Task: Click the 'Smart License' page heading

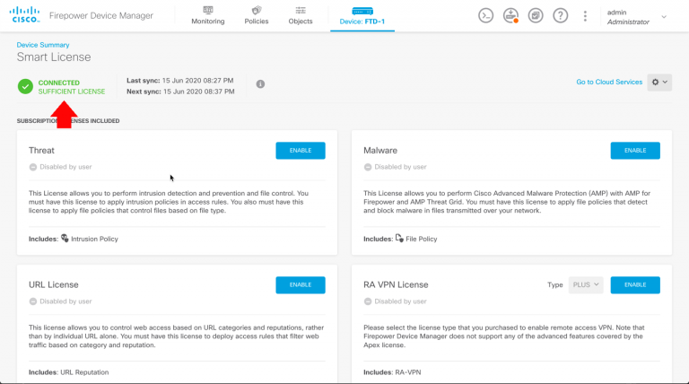Action: [54, 57]
